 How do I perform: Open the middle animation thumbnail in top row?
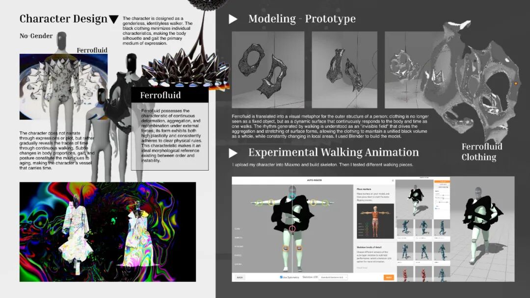pos(423,229)
